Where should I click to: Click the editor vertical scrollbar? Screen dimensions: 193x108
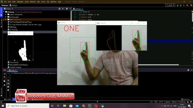192,17
